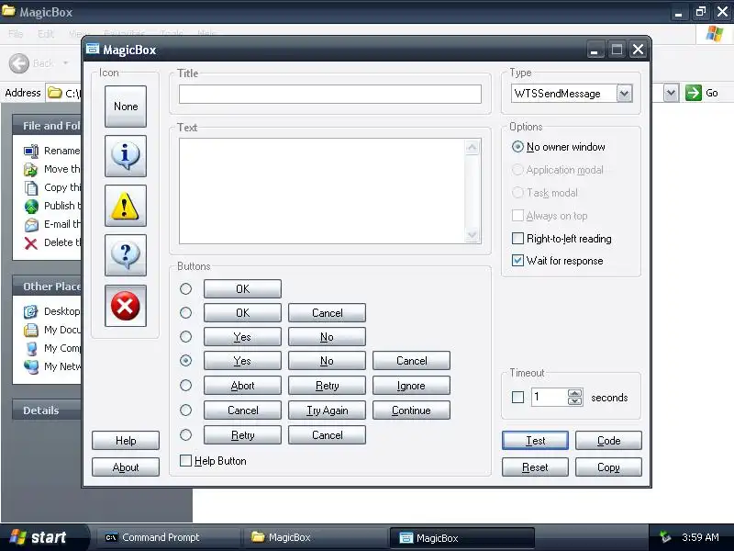Viewport: 734px width, 551px height.
Task: Open Desktop icon under Other Places
Action: pos(31,311)
